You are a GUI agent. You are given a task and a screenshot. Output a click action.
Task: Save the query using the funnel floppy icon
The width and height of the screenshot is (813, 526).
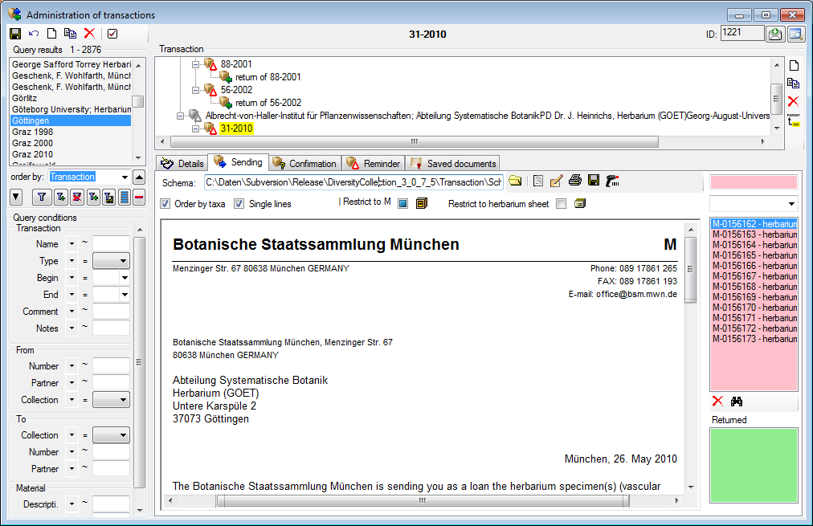click(x=109, y=197)
